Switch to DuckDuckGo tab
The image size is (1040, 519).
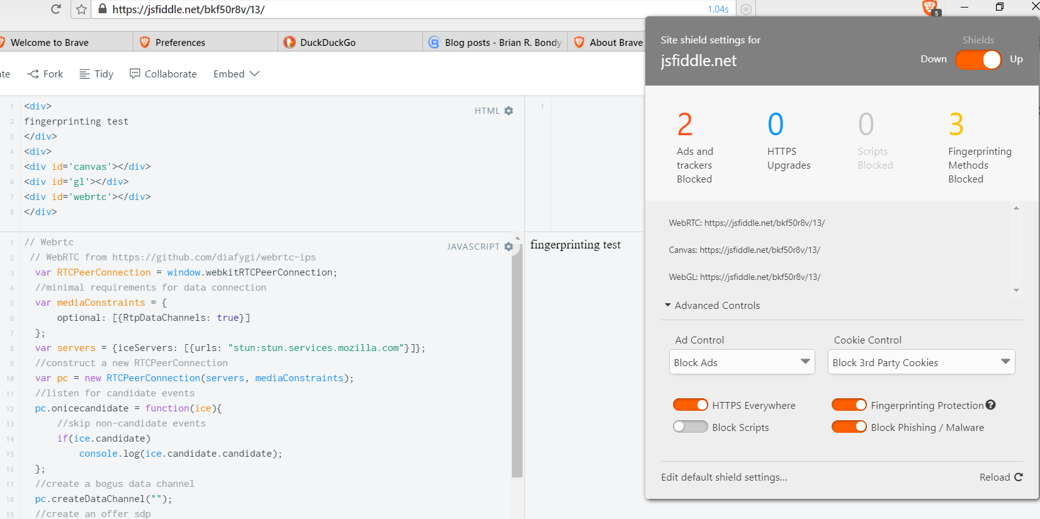pyautogui.click(x=350, y=42)
